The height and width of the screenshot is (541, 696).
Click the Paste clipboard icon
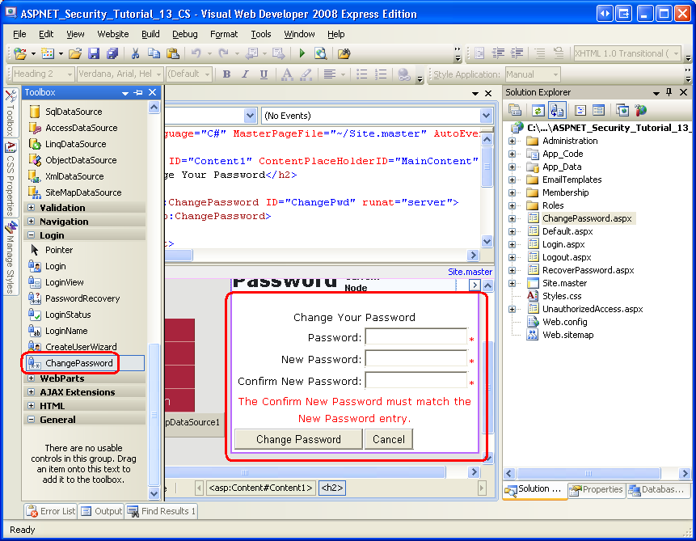tap(173, 53)
